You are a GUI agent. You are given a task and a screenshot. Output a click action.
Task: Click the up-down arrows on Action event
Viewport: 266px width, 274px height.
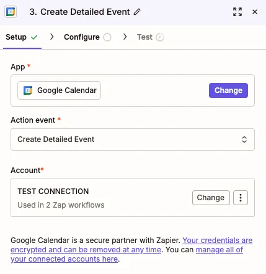click(x=244, y=139)
